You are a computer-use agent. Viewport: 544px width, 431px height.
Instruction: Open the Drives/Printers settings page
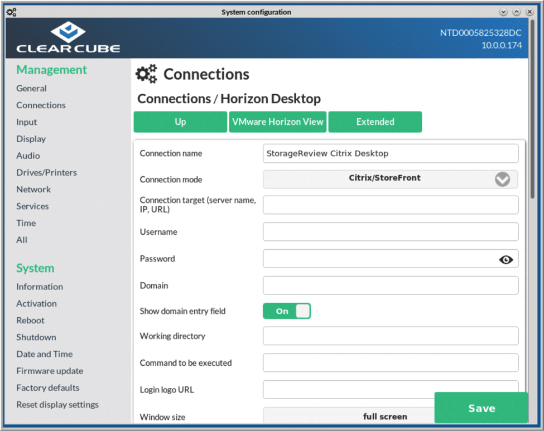point(46,172)
